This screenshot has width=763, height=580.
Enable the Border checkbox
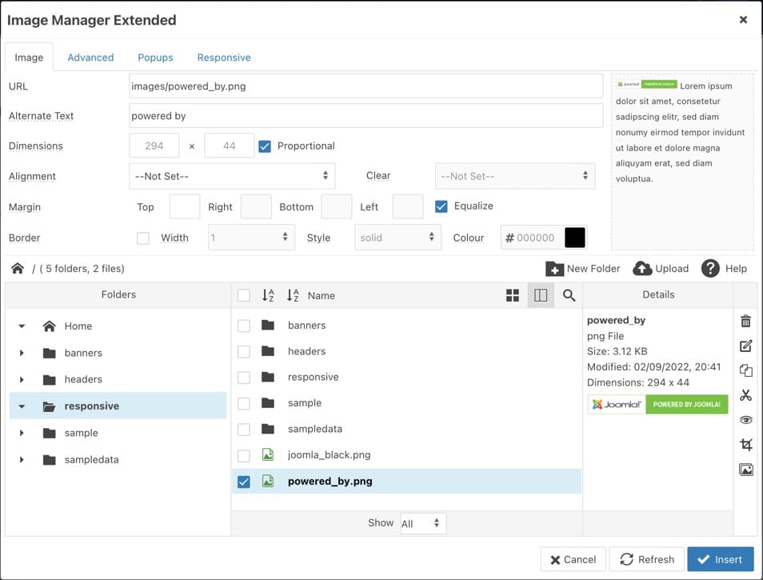143,238
